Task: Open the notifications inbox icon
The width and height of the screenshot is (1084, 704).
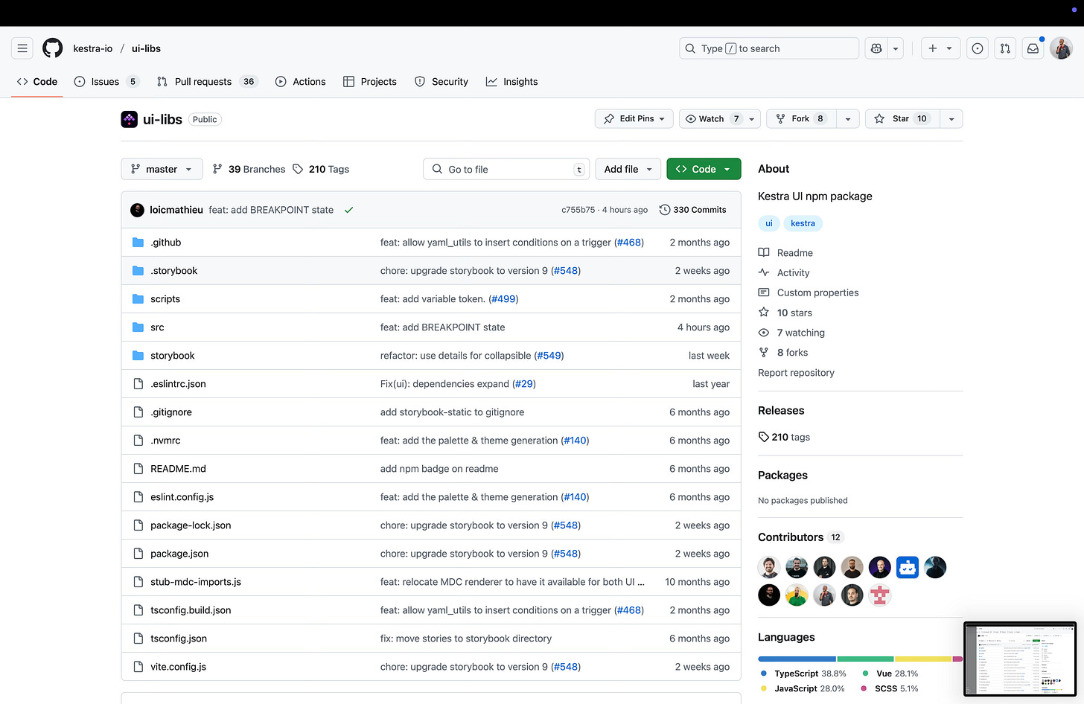Action: 1033,48
